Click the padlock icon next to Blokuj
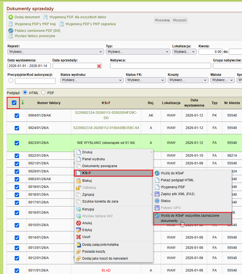Image resolution: width=242 pixels, height=274 pixels. tap(79, 181)
